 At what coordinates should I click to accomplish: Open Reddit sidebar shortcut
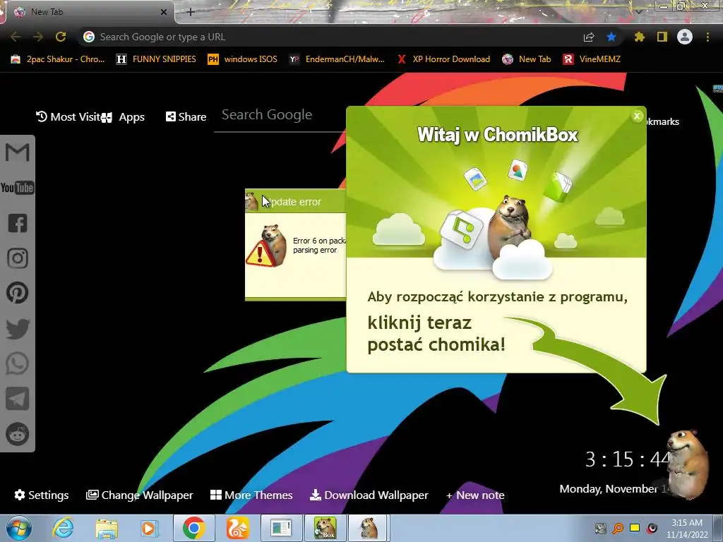[x=18, y=434]
